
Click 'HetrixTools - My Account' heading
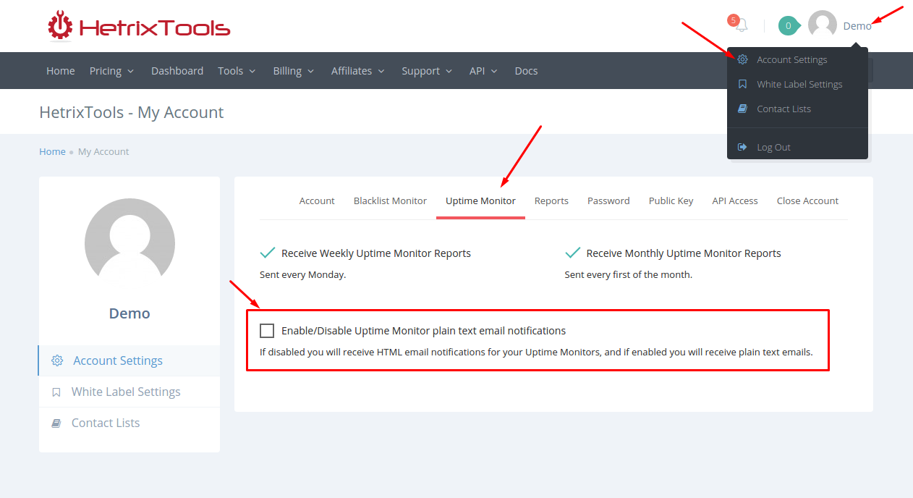(132, 112)
